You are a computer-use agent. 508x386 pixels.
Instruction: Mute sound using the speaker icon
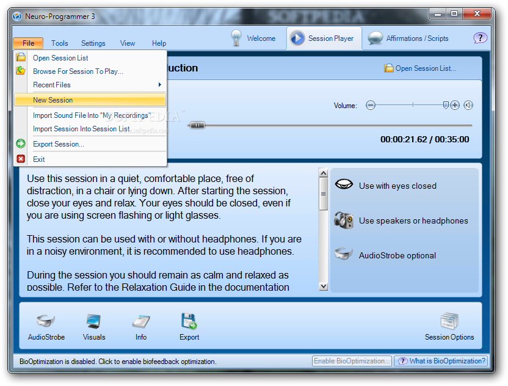coord(468,105)
